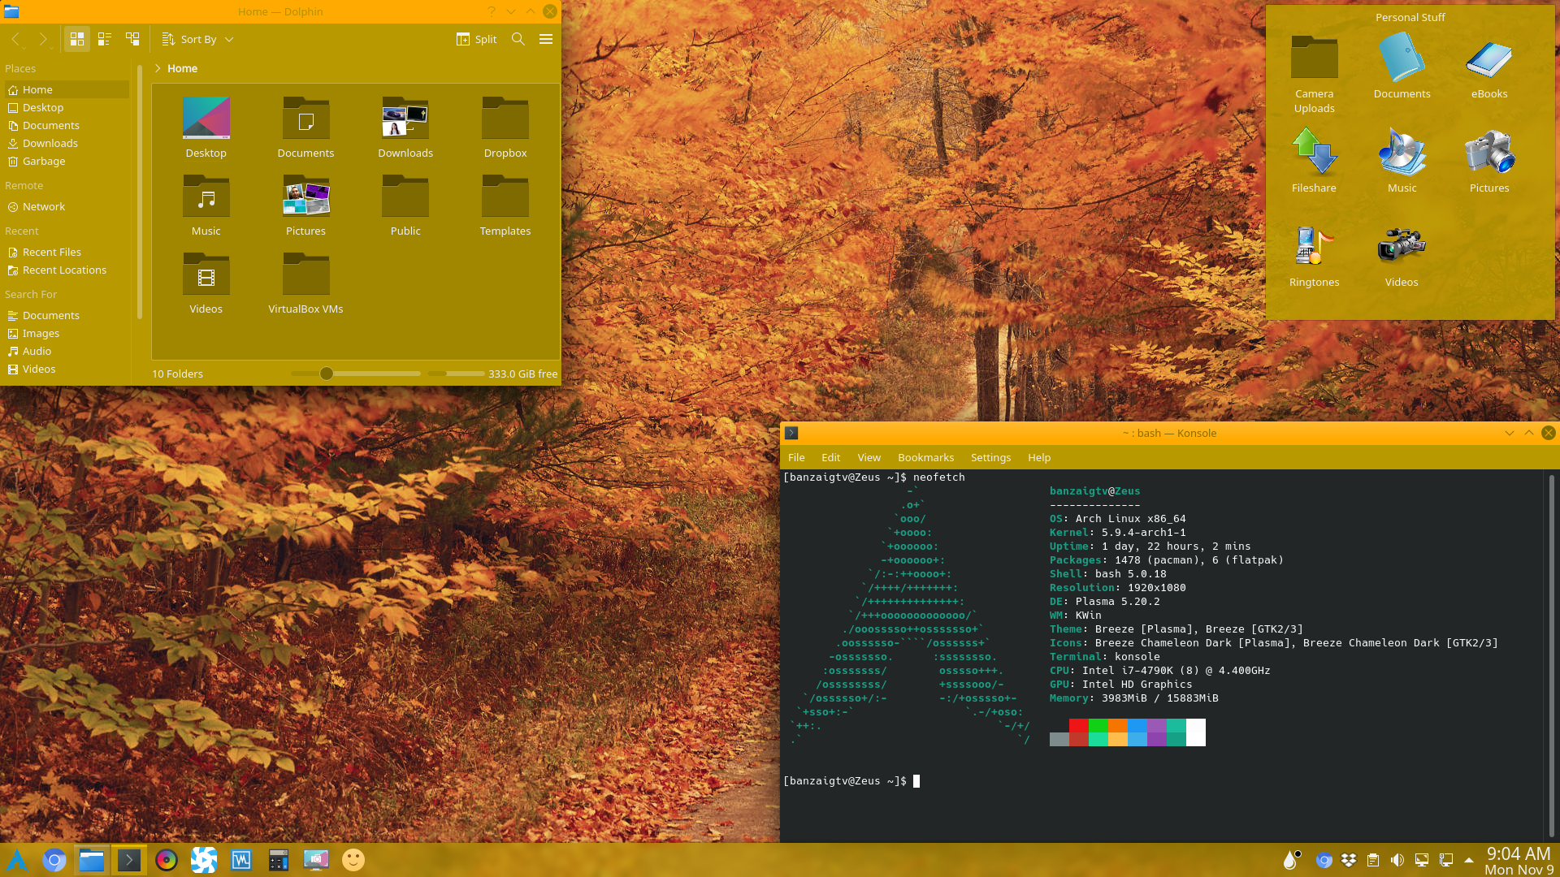Search for Audio in sidebar
Screen dimensions: 1560x877
(67, 351)
